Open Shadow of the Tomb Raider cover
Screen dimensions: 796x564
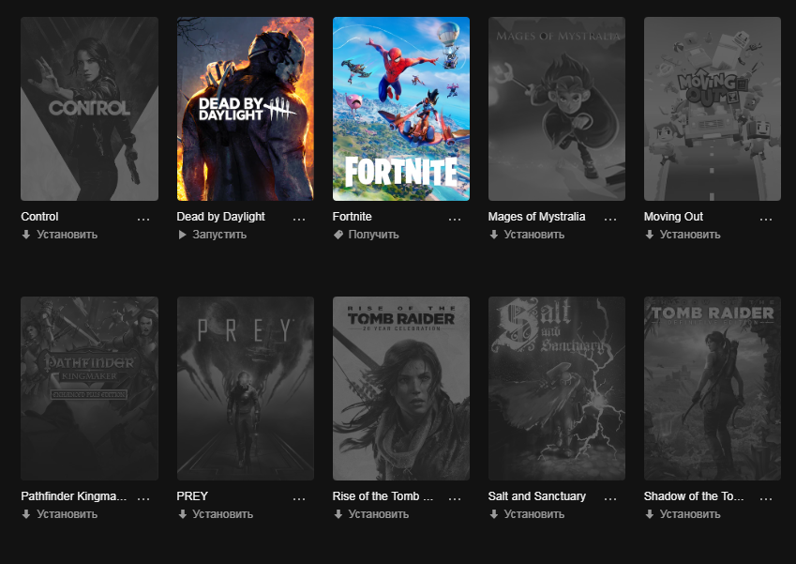click(713, 389)
